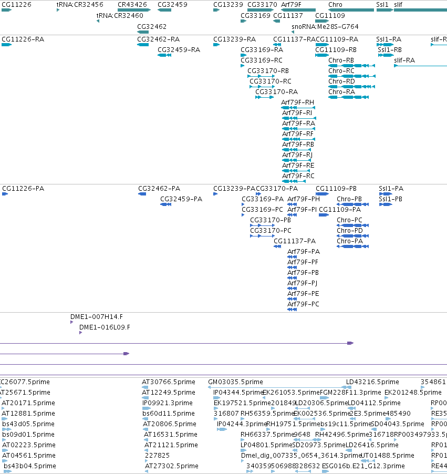
Task: Select the bs09d01.5prime EST label
Action: point(28,435)
